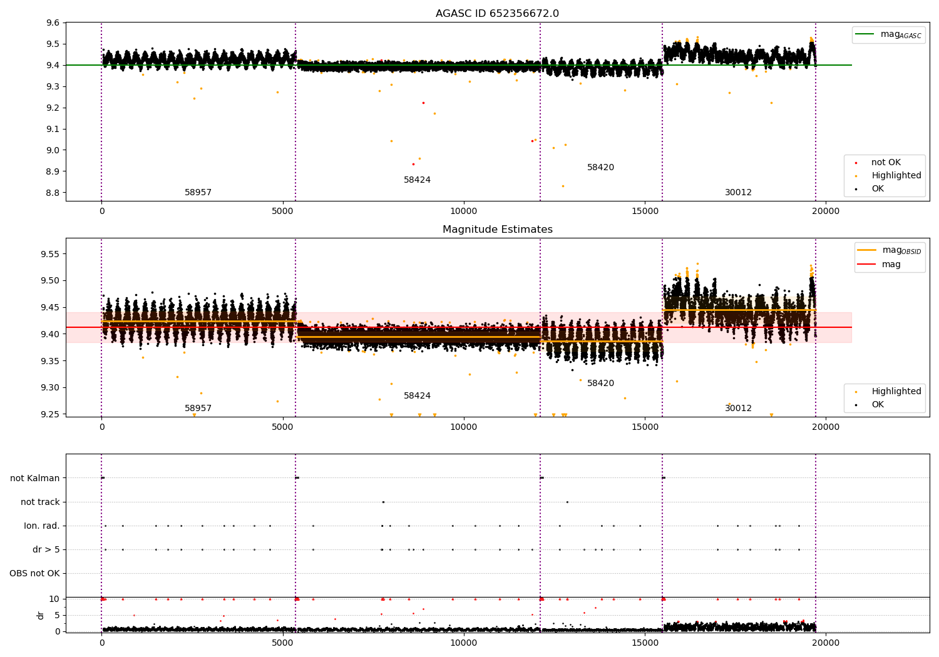
Task: Select 'not OK' legend entry in top plot
Action: (886, 163)
